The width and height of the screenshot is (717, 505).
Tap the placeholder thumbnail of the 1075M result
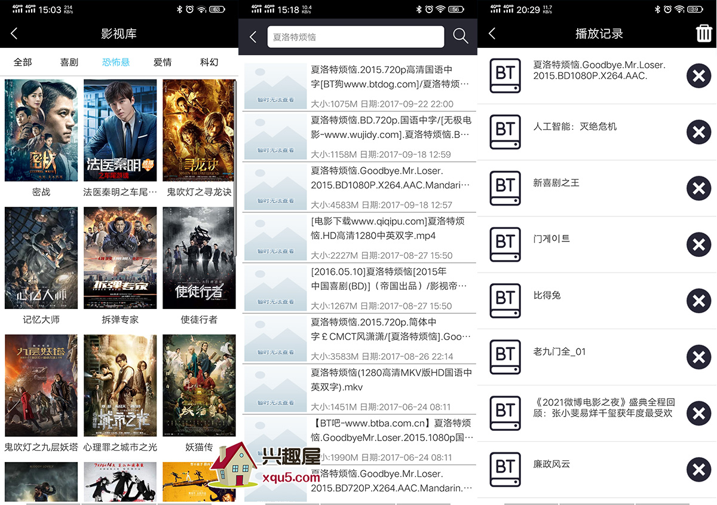(x=275, y=86)
